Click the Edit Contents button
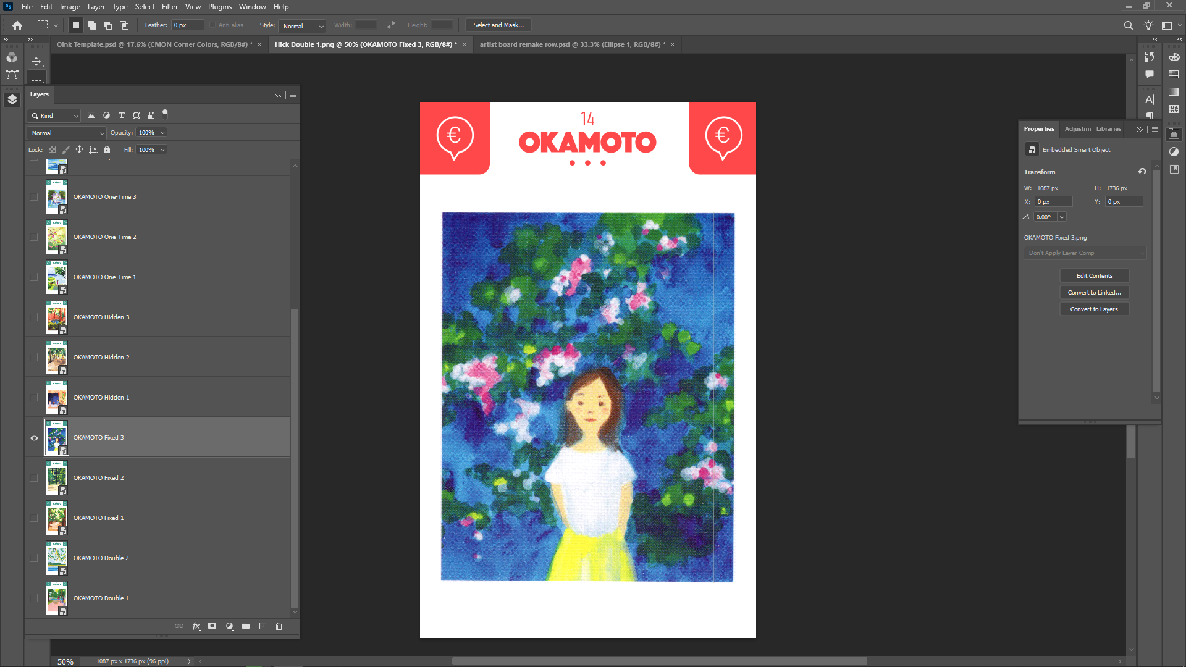The width and height of the screenshot is (1186, 667). pyautogui.click(x=1094, y=276)
